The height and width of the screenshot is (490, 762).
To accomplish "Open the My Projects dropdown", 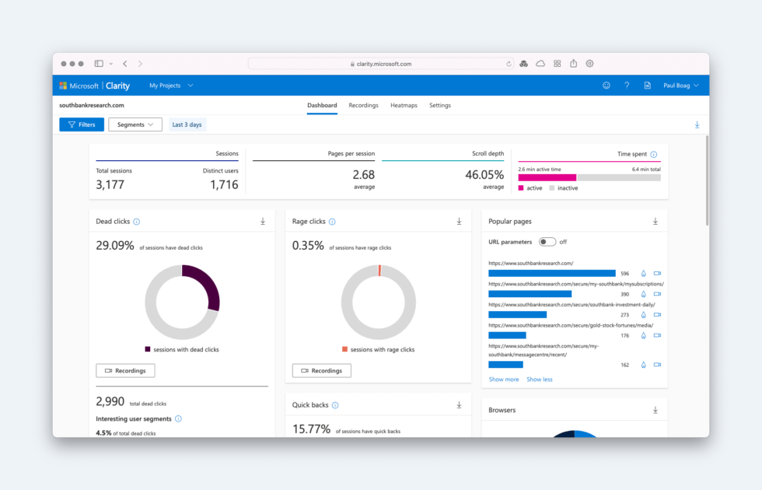I will [x=171, y=86].
